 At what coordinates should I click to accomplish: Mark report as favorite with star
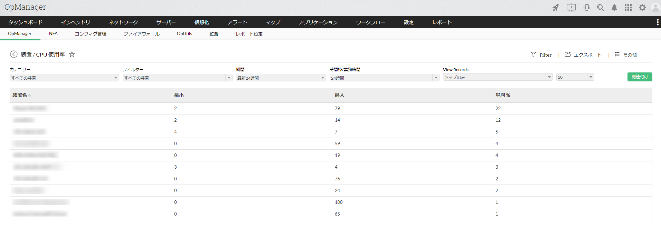(72, 54)
